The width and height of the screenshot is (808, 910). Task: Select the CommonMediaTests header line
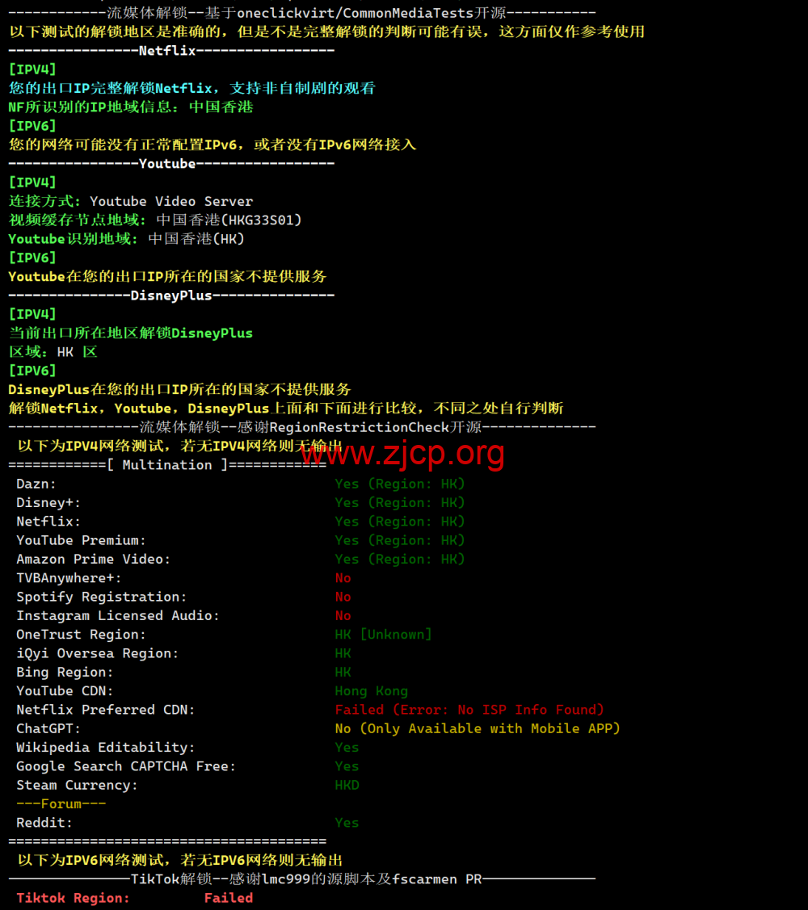tap(302, 13)
